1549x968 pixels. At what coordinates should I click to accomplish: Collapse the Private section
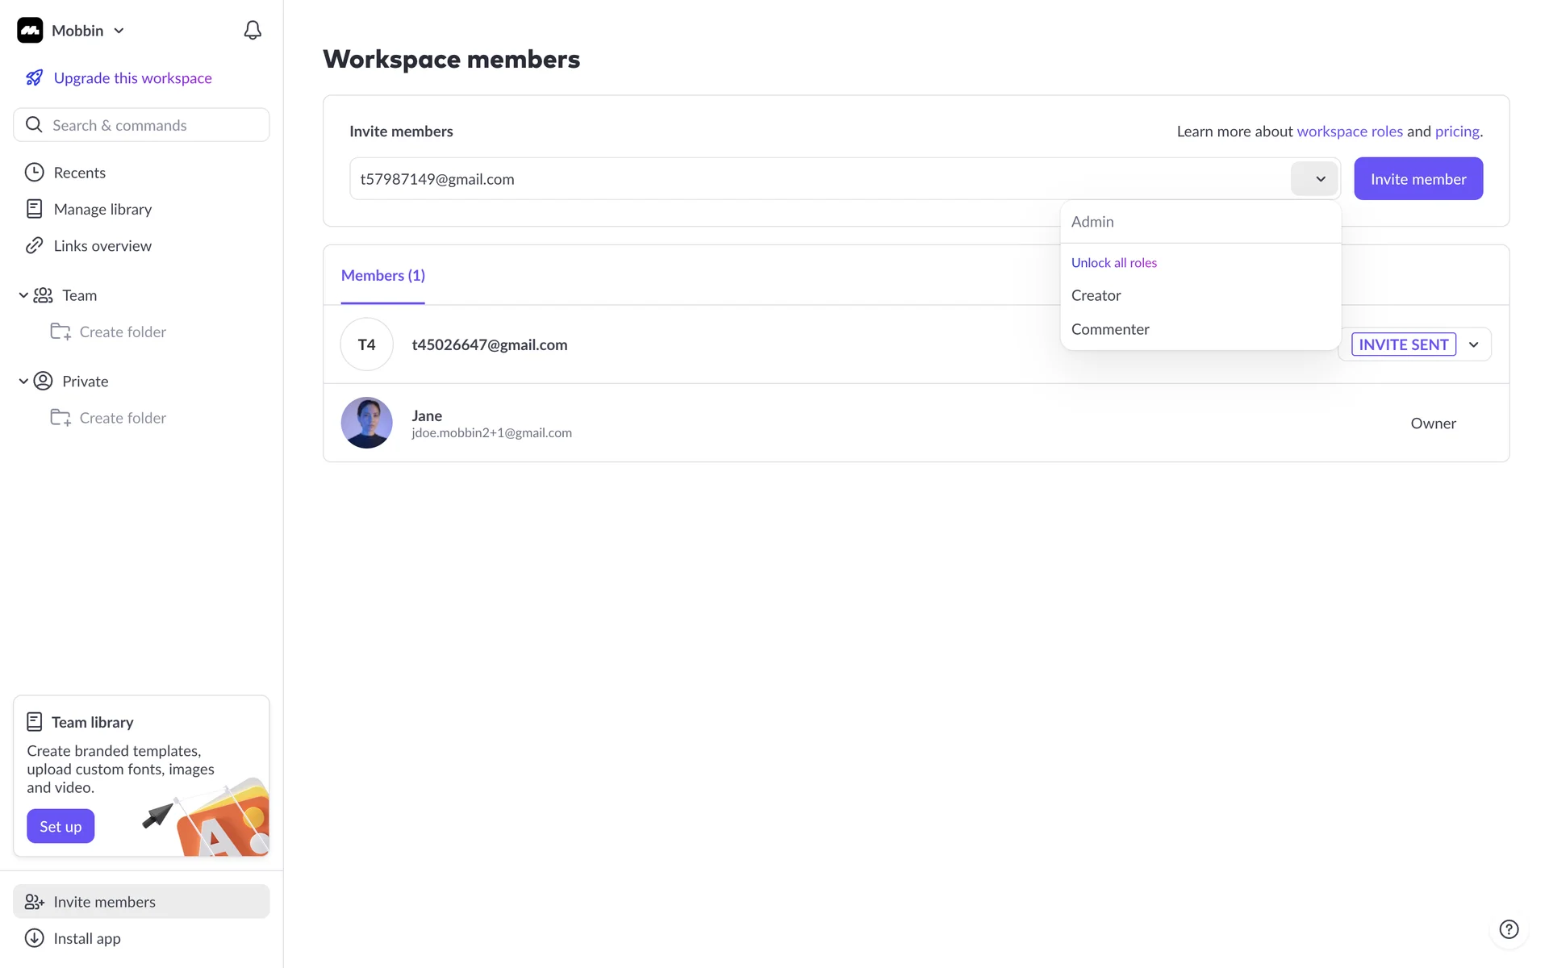tap(23, 382)
